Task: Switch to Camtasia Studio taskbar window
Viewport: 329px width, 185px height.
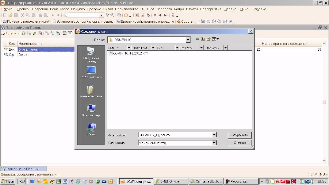Action: 206,181
